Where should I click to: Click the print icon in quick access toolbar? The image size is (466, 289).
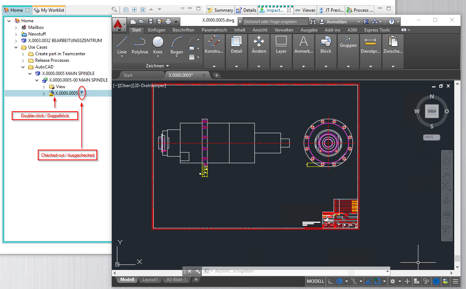(168, 21)
